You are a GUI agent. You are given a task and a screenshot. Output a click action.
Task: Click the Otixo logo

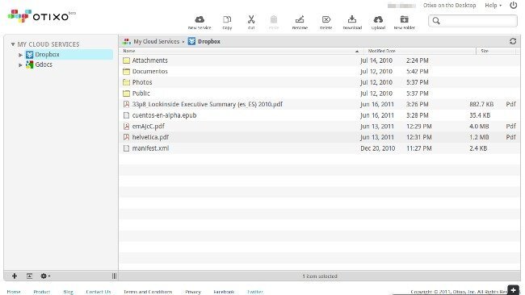click(42, 15)
